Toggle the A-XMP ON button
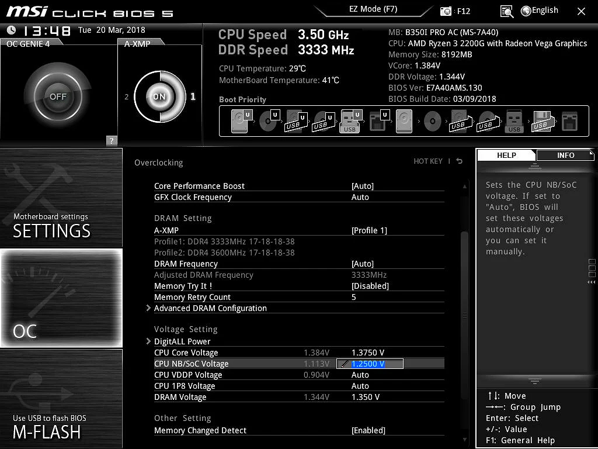 tap(160, 96)
